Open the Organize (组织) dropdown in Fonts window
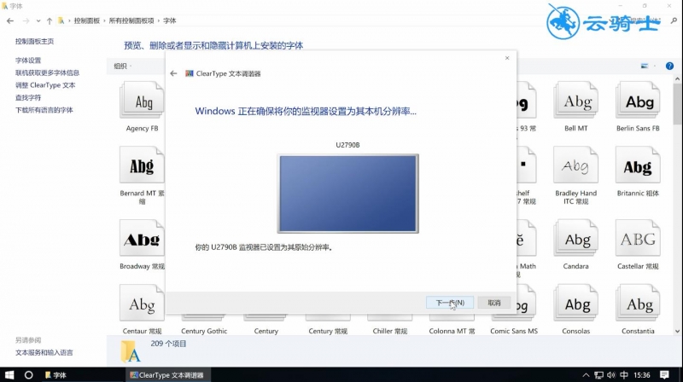 (x=122, y=67)
